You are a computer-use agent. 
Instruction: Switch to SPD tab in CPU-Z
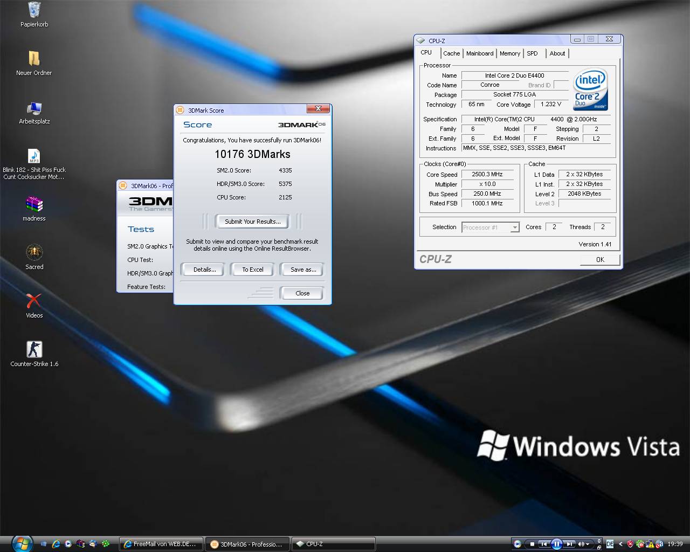533,53
